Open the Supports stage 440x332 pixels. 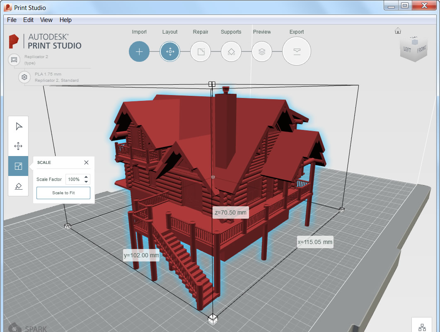point(231,51)
